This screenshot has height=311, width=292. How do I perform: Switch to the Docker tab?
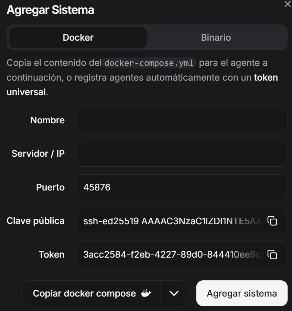[78, 38]
